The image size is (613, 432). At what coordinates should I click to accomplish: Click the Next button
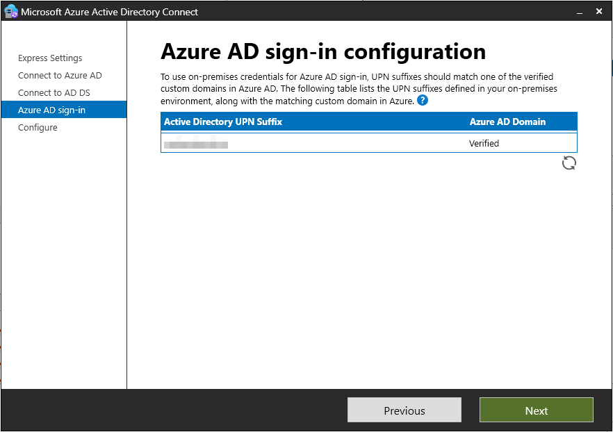tap(537, 410)
